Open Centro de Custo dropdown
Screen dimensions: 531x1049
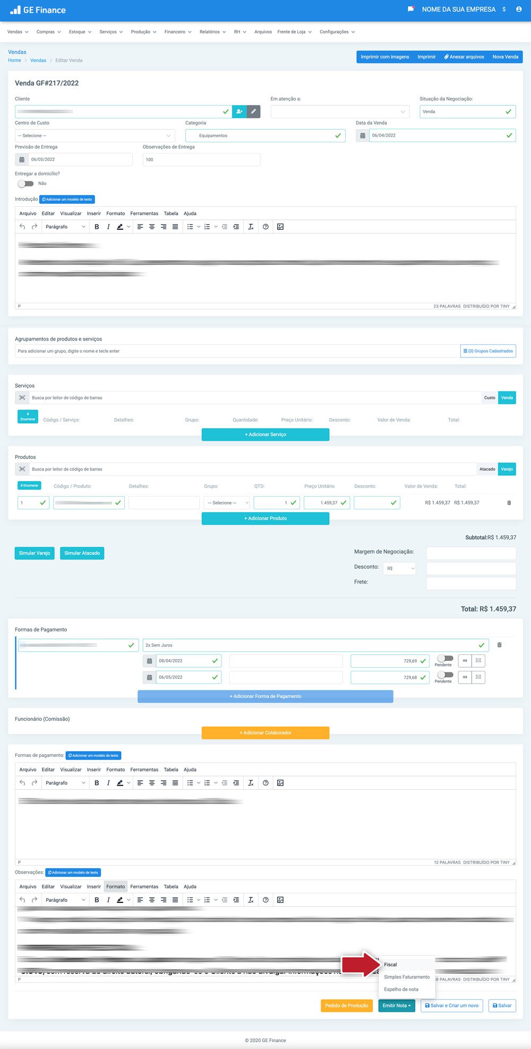95,135
